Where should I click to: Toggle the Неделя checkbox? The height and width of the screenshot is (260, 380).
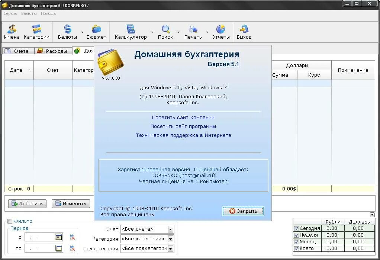[x=296, y=235]
